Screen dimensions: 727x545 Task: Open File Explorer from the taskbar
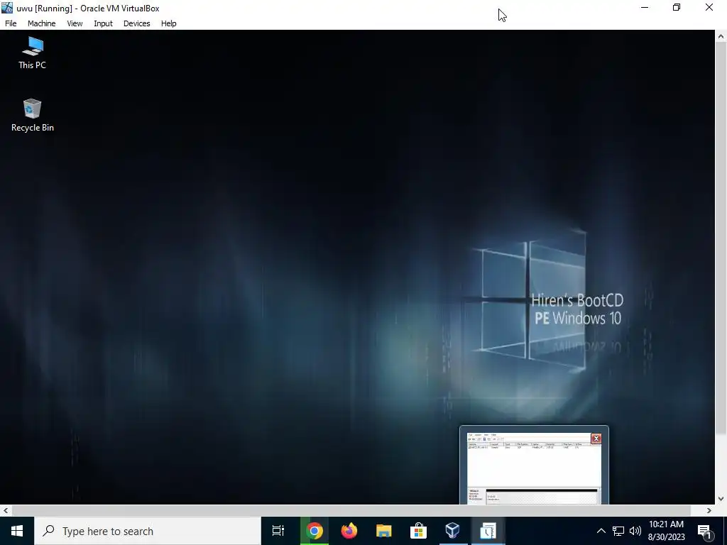(383, 531)
